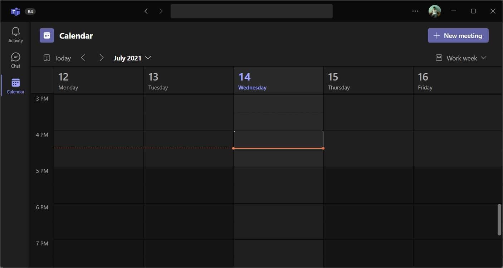Minimize the Teams window

point(454,11)
